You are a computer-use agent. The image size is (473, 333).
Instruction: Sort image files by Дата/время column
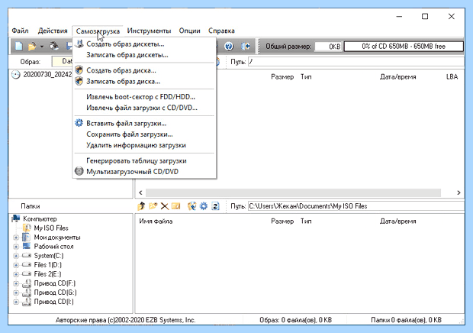point(397,76)
